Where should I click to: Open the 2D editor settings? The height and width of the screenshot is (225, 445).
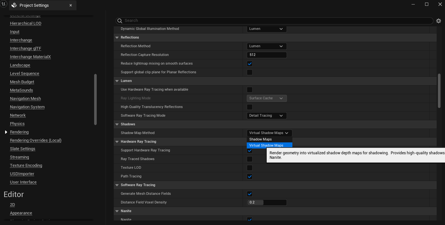13,205
